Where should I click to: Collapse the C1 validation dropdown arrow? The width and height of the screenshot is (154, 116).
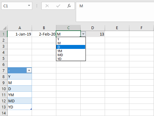pyautogui.click(x=83, y=34)
